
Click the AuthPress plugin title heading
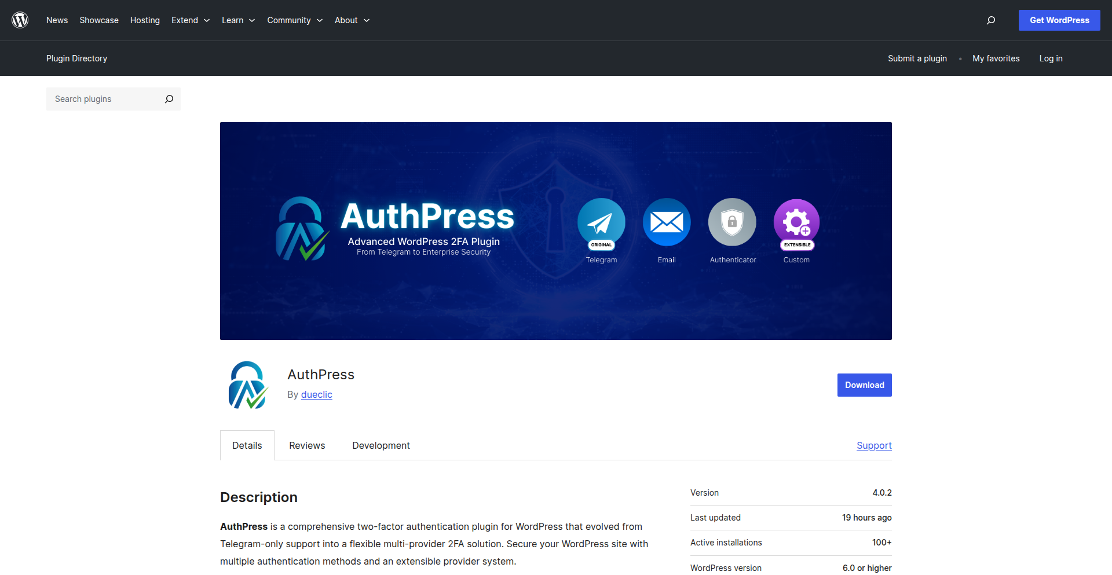[x=321, y=375]
